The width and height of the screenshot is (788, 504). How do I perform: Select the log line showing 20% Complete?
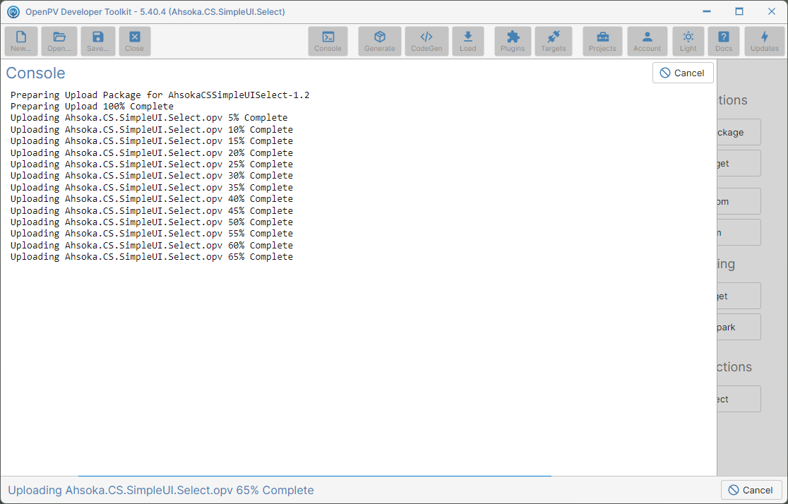point(152,152)
